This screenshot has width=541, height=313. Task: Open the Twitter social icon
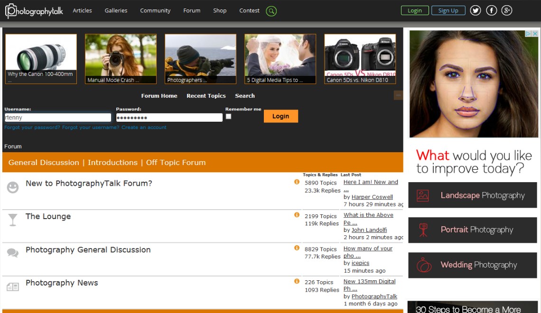[476, 11]
